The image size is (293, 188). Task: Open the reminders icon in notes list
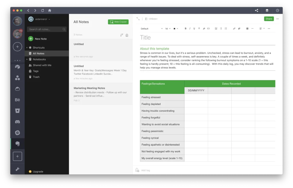[x=127, y=35]
